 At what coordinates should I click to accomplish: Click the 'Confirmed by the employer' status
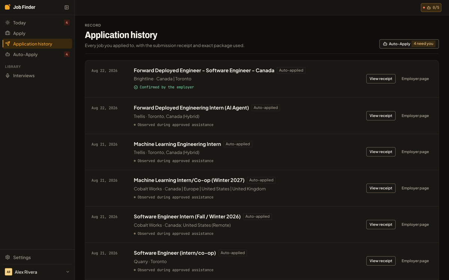(164, 87)
